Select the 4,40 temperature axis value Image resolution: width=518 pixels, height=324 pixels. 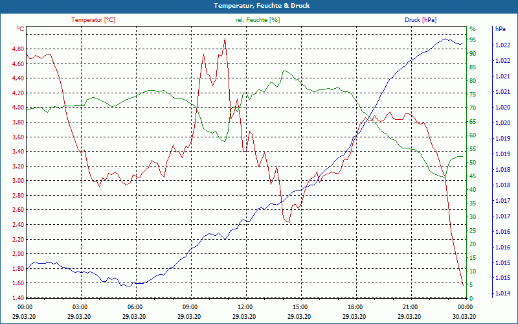tap(18, 78)
